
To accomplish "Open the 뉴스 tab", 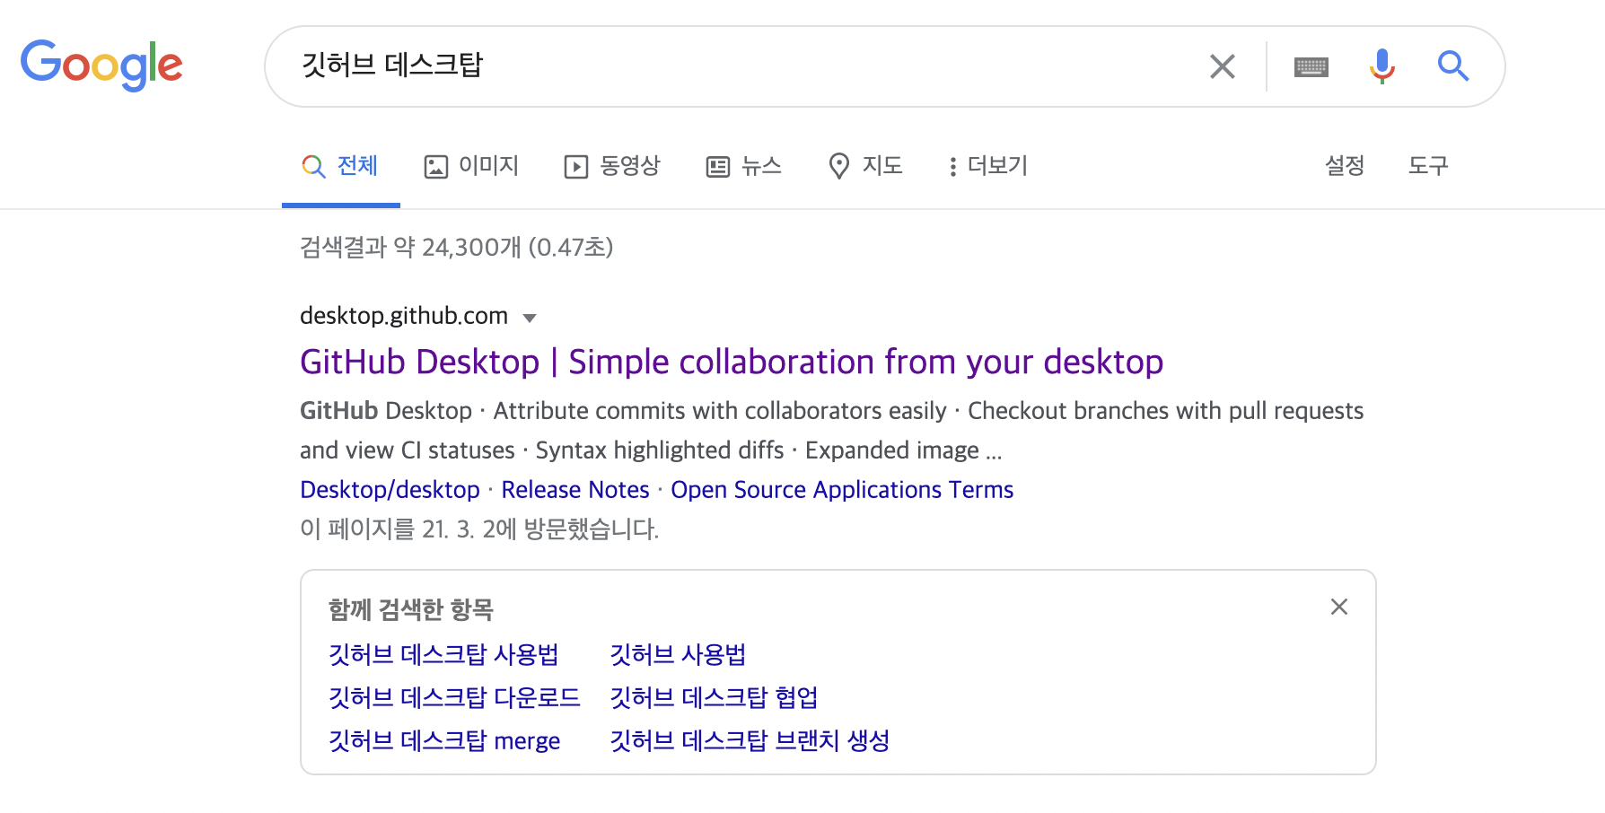I will pyautogui.click(x=744, y=166).
